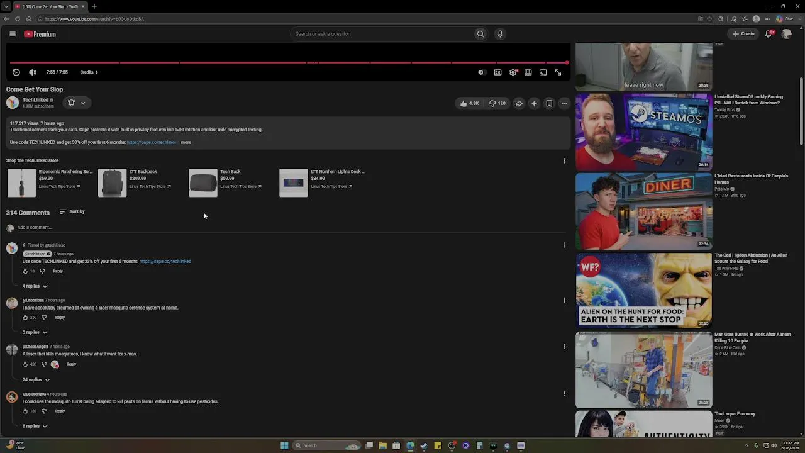The height and width of the screenshot is (453, 805).
Task: Enter full screen mode
Action: (558, 72)
